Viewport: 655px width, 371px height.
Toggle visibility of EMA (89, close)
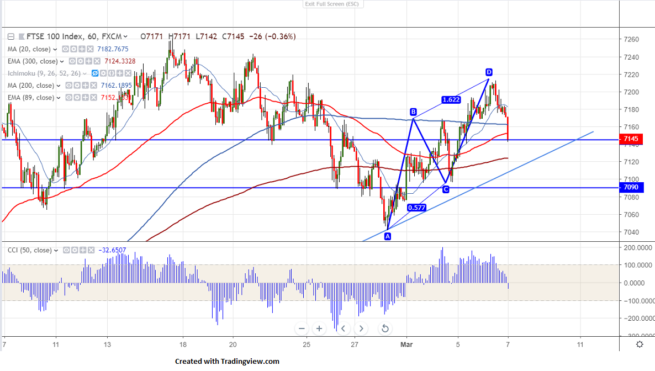[68, 98]
